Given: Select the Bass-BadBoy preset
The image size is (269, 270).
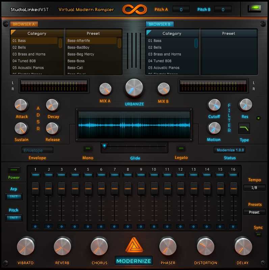Looking at the screenshot, I should tap(91, 47).
